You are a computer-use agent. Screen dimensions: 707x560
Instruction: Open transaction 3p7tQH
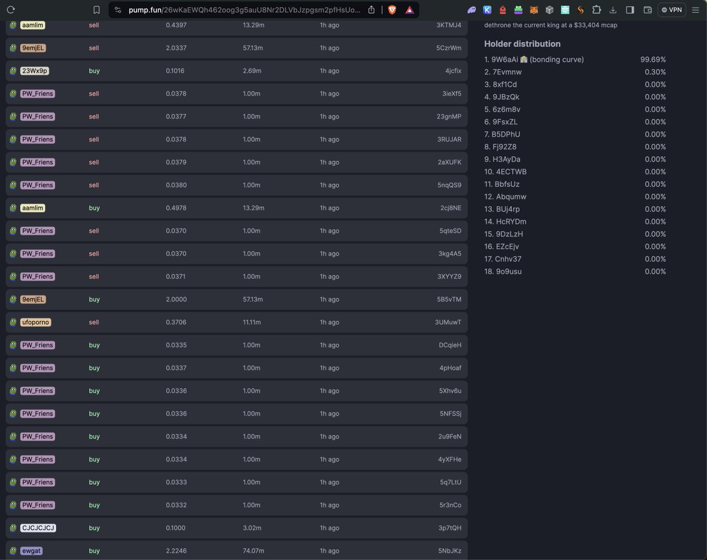coord(450,528)
